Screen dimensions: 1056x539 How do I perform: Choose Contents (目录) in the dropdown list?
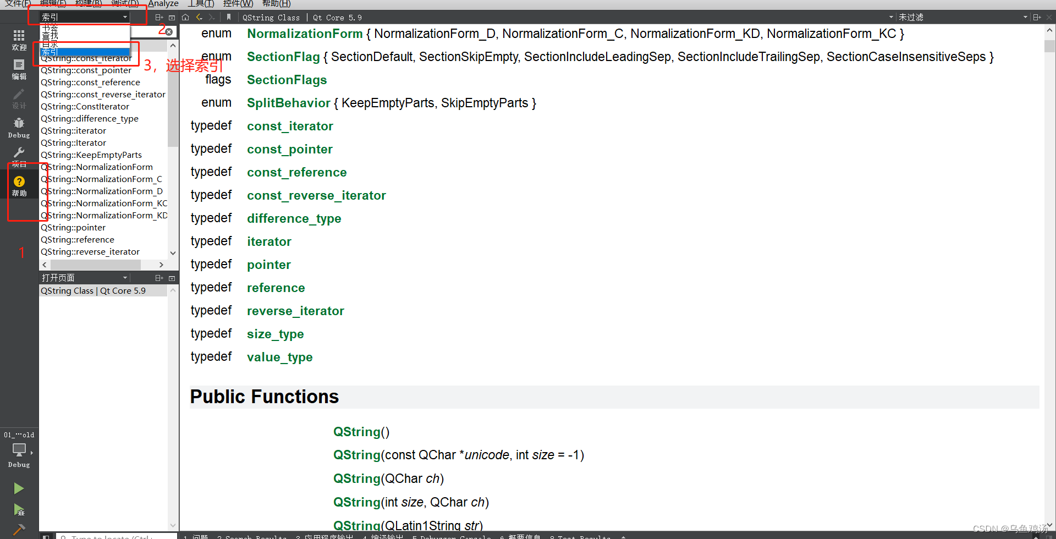(x=85, y=44)
